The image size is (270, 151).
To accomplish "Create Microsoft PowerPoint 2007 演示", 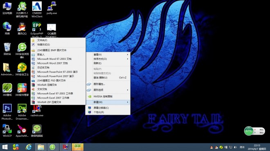I will tap(58, 76).
